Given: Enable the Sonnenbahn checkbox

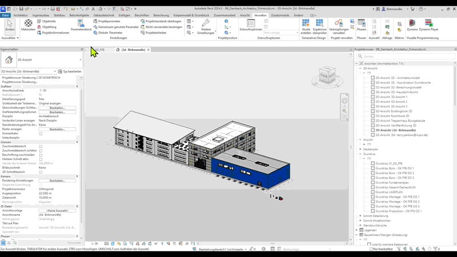Looking at the screenshot, I should point(41,134).
